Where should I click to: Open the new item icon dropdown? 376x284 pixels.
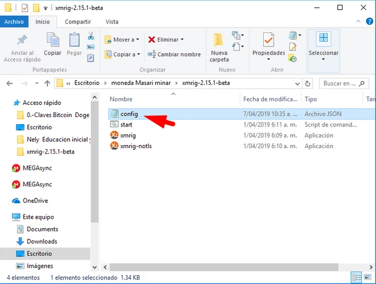click(238, 35)
